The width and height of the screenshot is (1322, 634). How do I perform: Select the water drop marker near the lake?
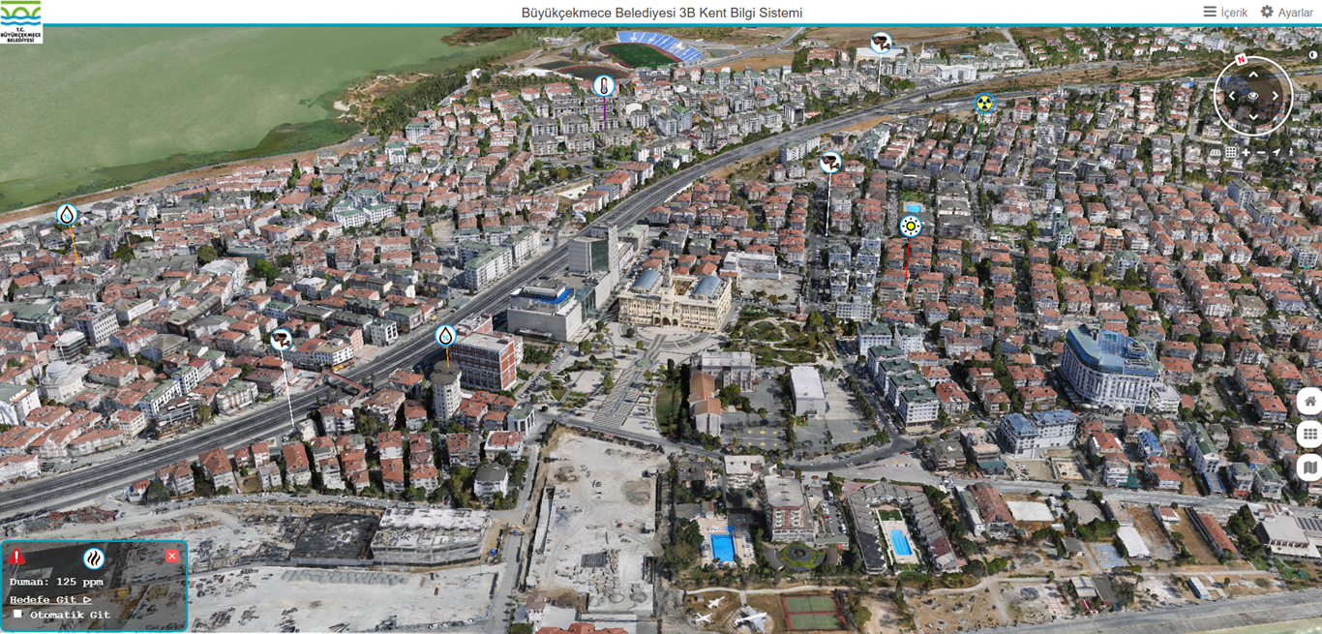(x=67, y=215)
